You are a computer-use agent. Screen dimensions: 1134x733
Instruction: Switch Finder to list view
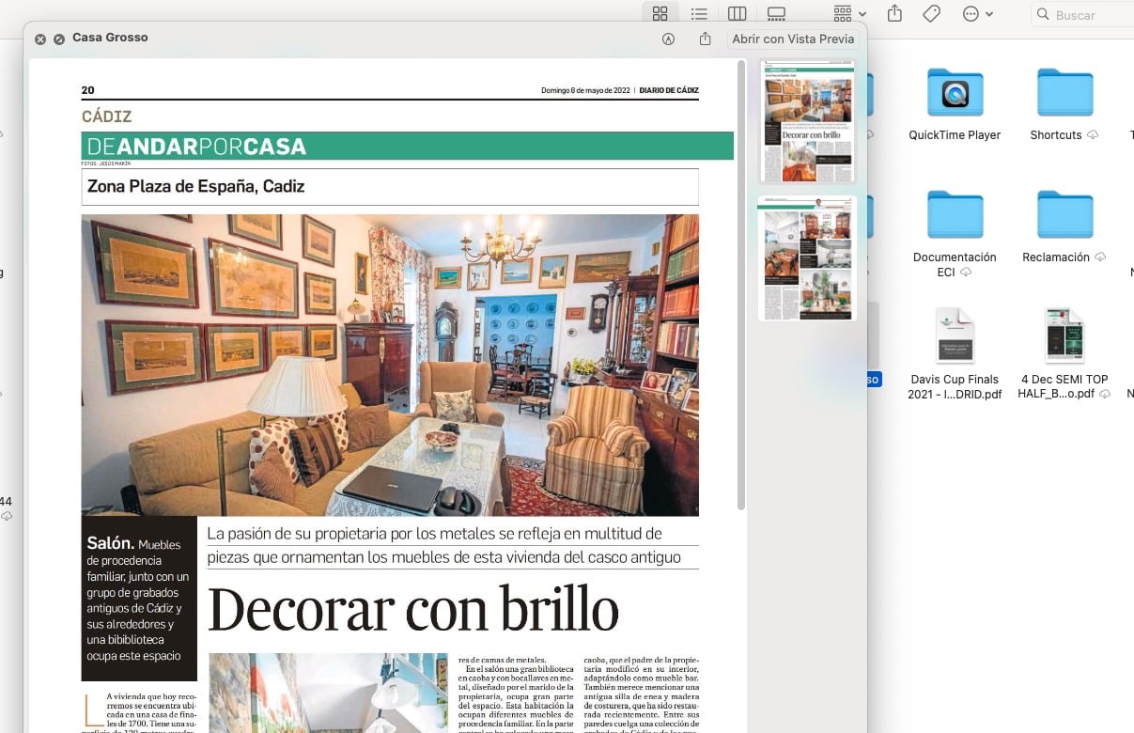pyautogui.click(x=699, y=14)
